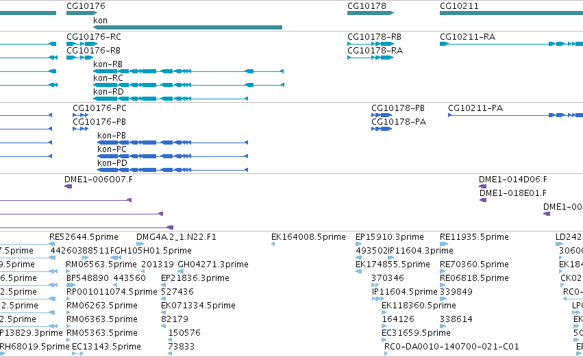Image resolution: width=583 pixels, height=357 pixels.
Task: Select the kon-RD transcript exon glyph
Action: pos(171,99)
